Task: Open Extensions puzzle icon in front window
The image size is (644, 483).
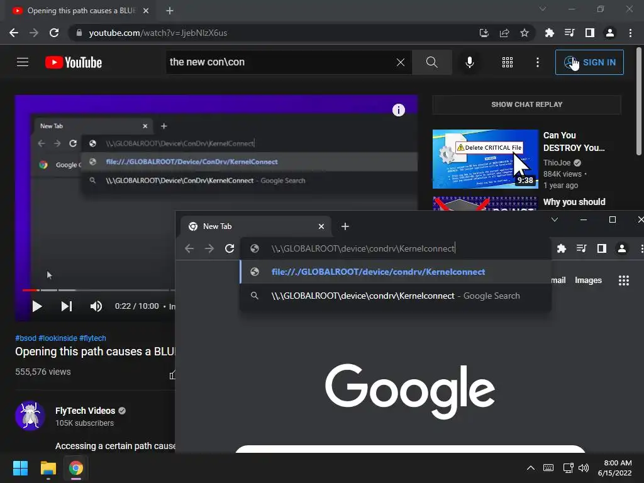Action: [561, 248]
